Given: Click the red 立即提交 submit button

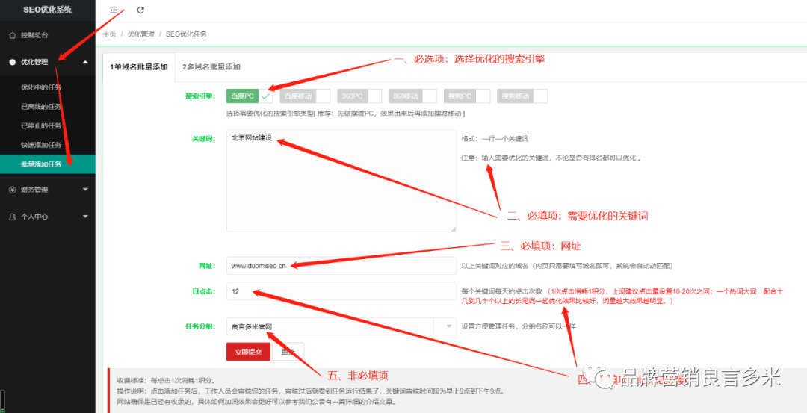Looking at the screenshot, I should tap(248, 352).
